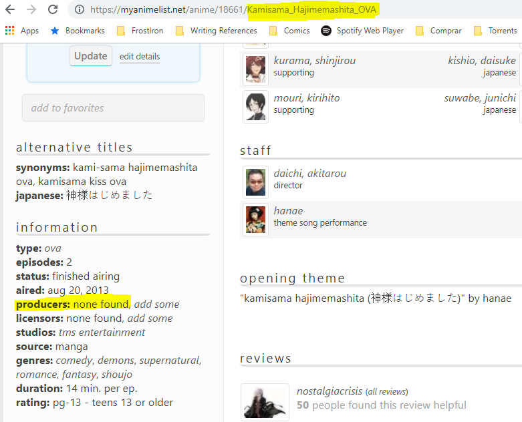Click the '14 min. per ep.' duration
The image size is (522, 422).
coord(102,389)
